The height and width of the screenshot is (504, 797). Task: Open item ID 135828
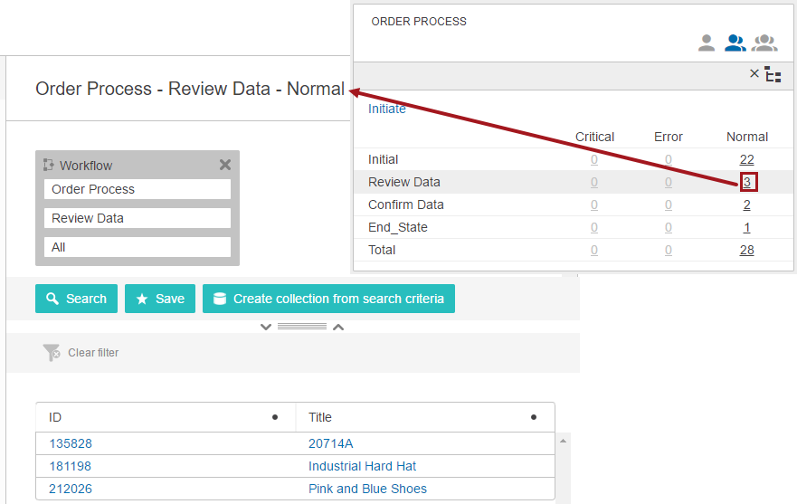tap(71, 443)
